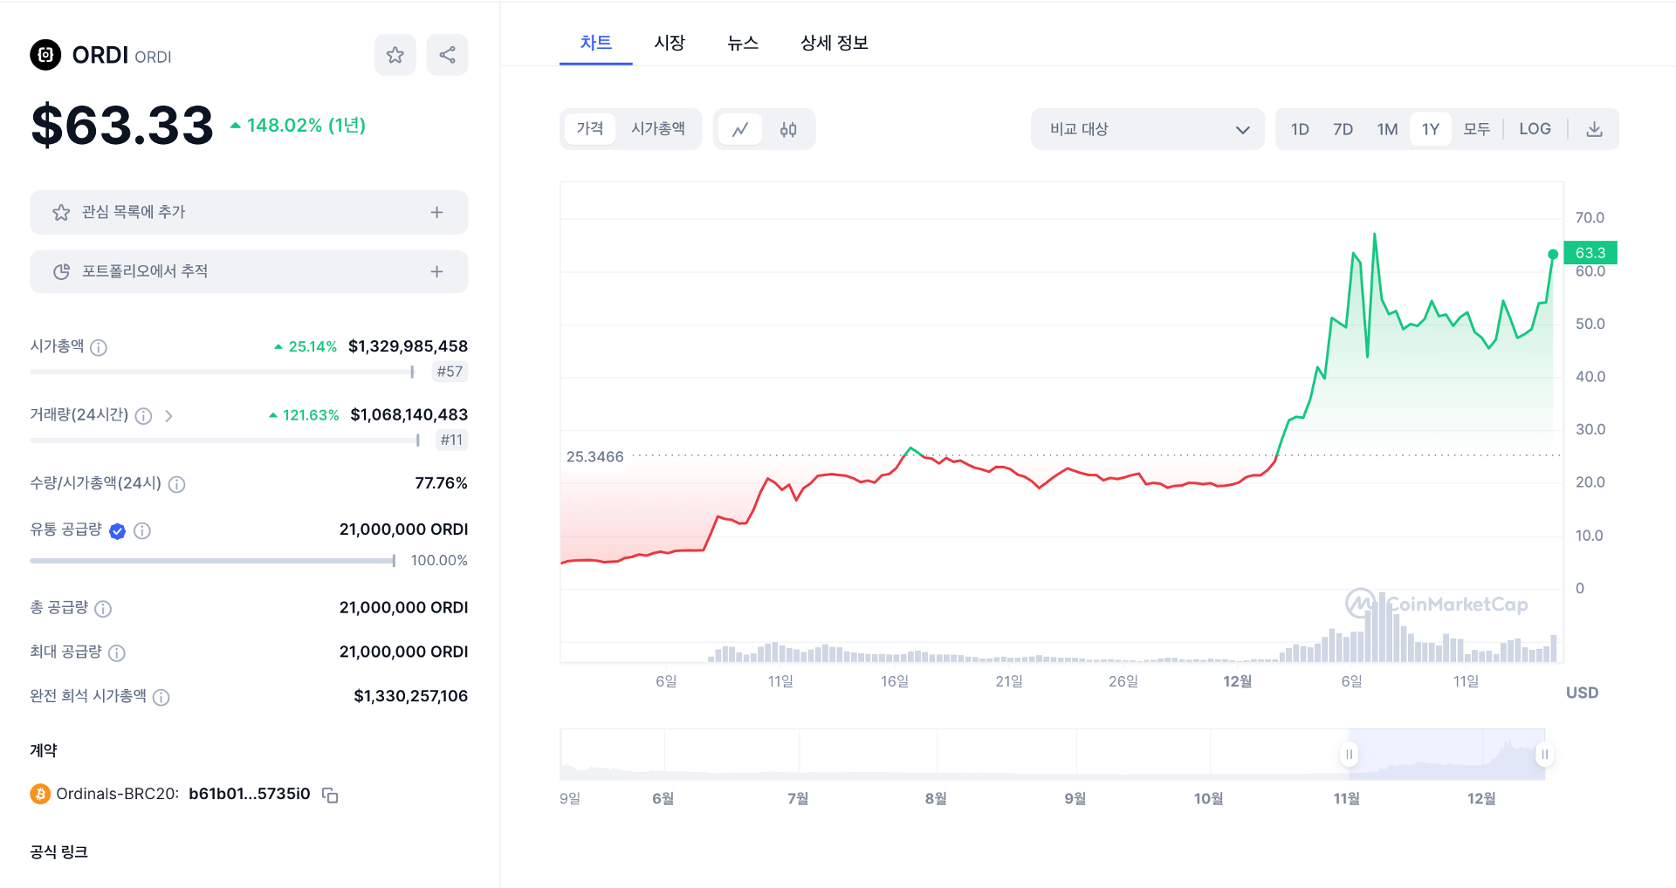Click plus icon on 관심 목록에 추가
The height and width of the screenshot is (888, 1676).
[436, 212]
